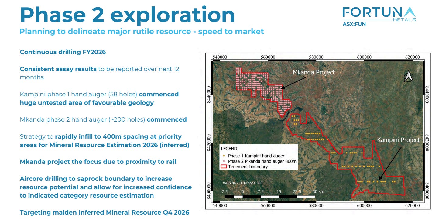Click the 'Kampini Project' map label
Viewport: 432px width, 220px height.
(x=398, y=140)
